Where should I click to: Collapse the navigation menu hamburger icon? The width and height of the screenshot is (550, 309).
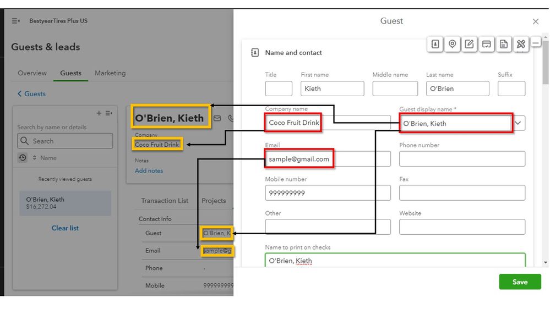tap(16, 21)
